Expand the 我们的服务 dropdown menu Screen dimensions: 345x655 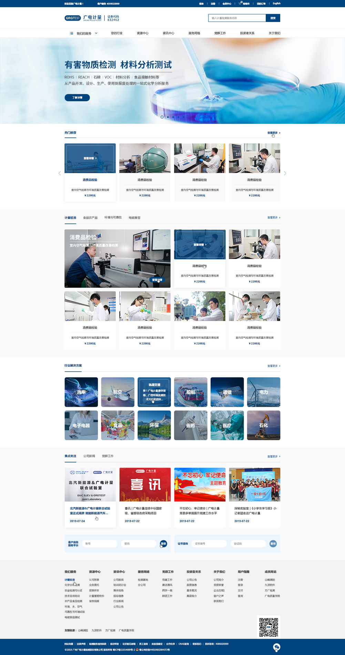84,33
